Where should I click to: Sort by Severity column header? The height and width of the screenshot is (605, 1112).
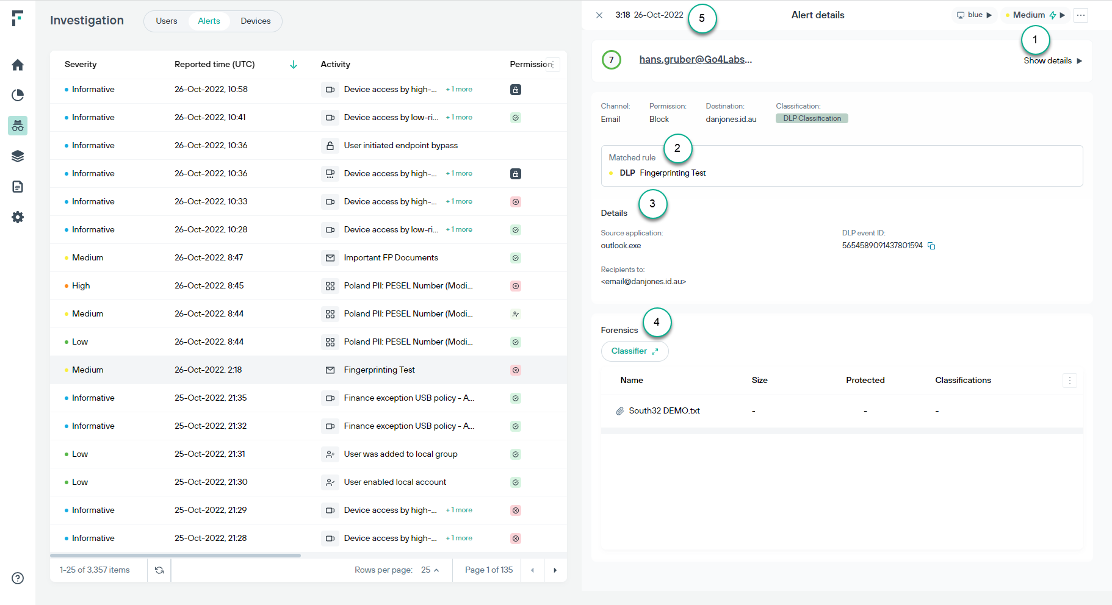(81, 65)
